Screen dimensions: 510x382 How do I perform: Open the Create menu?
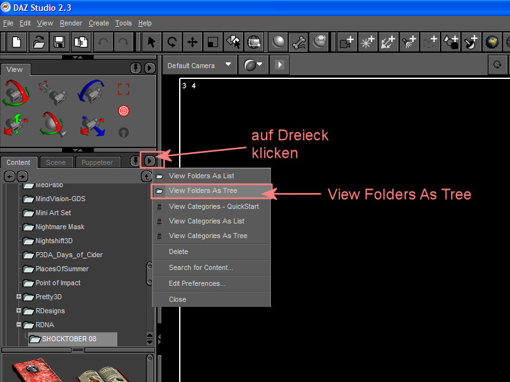99,24
